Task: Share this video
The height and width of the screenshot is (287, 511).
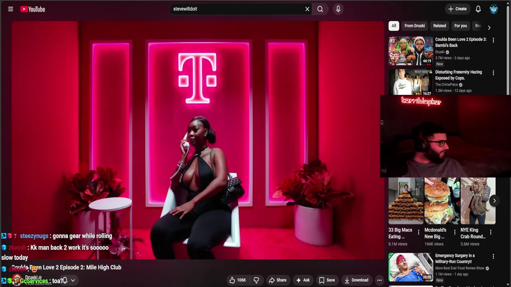Action: (x=277, y=280)
